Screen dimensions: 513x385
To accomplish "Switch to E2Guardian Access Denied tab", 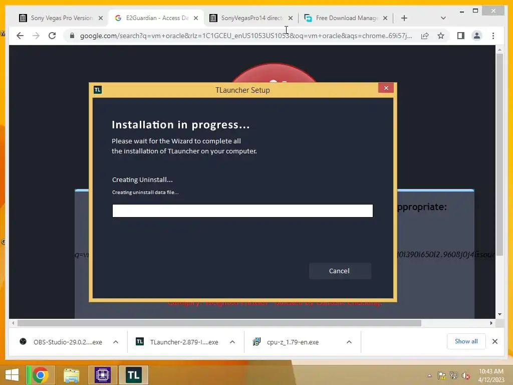I will tap(156, 18).
